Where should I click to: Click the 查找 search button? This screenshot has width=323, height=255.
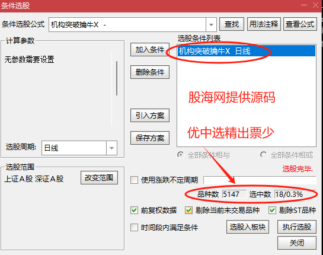232,24
